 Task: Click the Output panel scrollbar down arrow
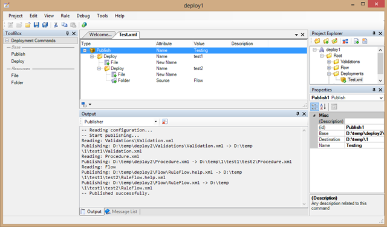pyautogui.click(x=304, y=204)
